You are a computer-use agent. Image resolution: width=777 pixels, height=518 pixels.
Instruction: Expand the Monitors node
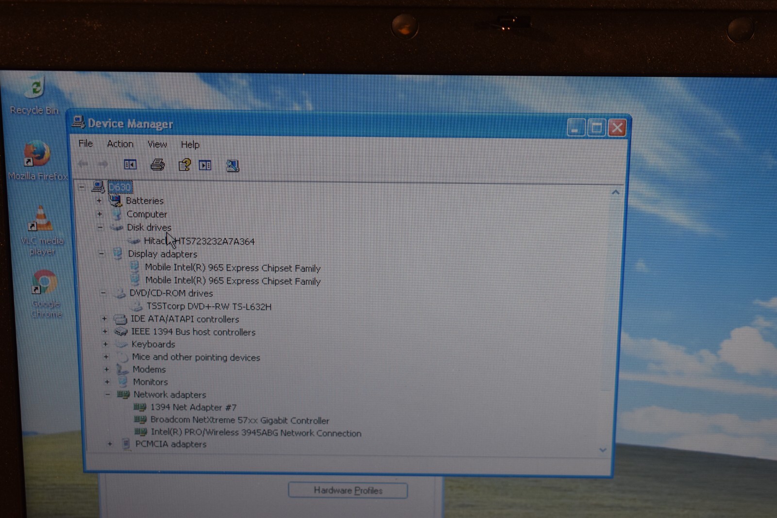(107, 382)
